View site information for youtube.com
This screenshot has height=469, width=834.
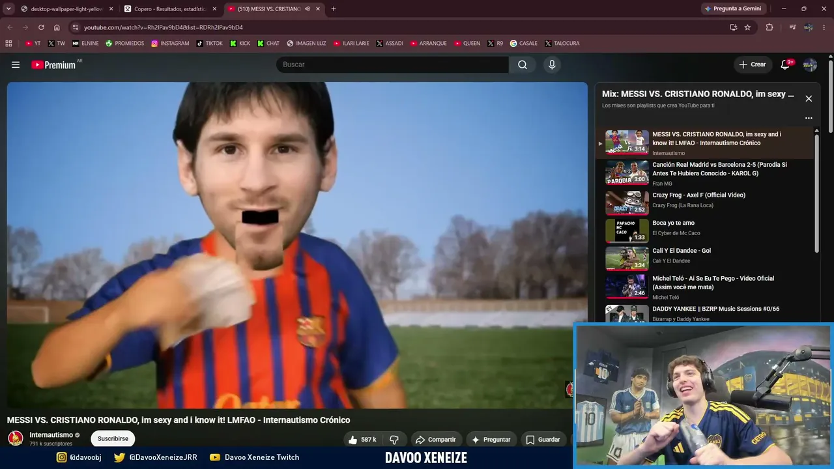point(76,27)
